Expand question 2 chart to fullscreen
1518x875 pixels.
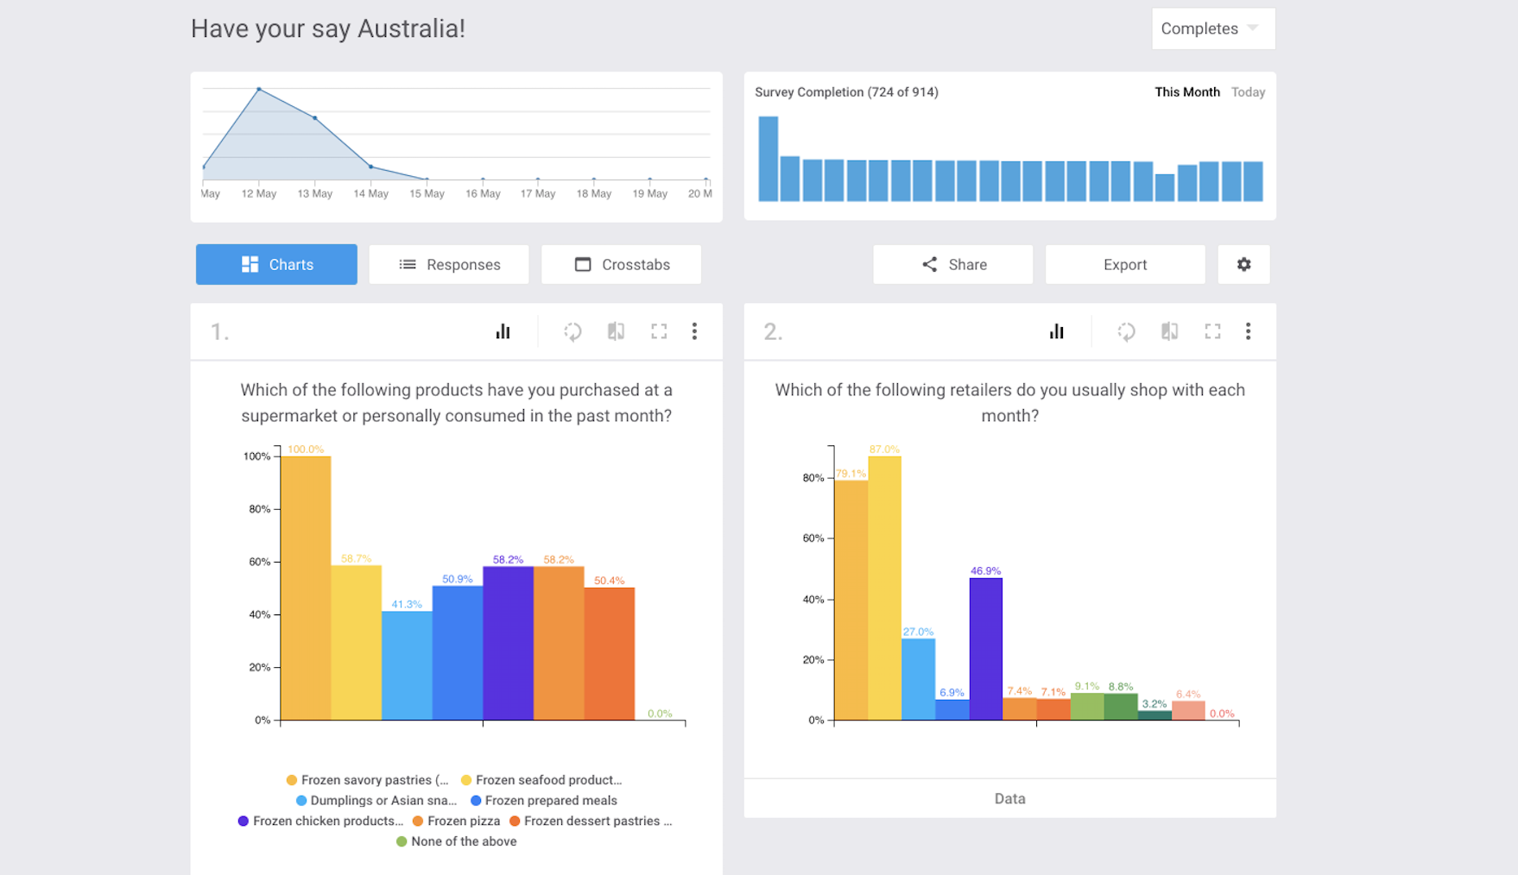1212,331
